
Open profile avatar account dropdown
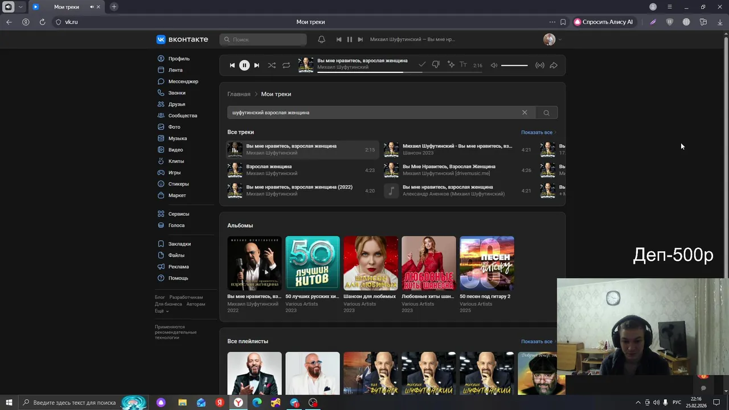point(552,39)
